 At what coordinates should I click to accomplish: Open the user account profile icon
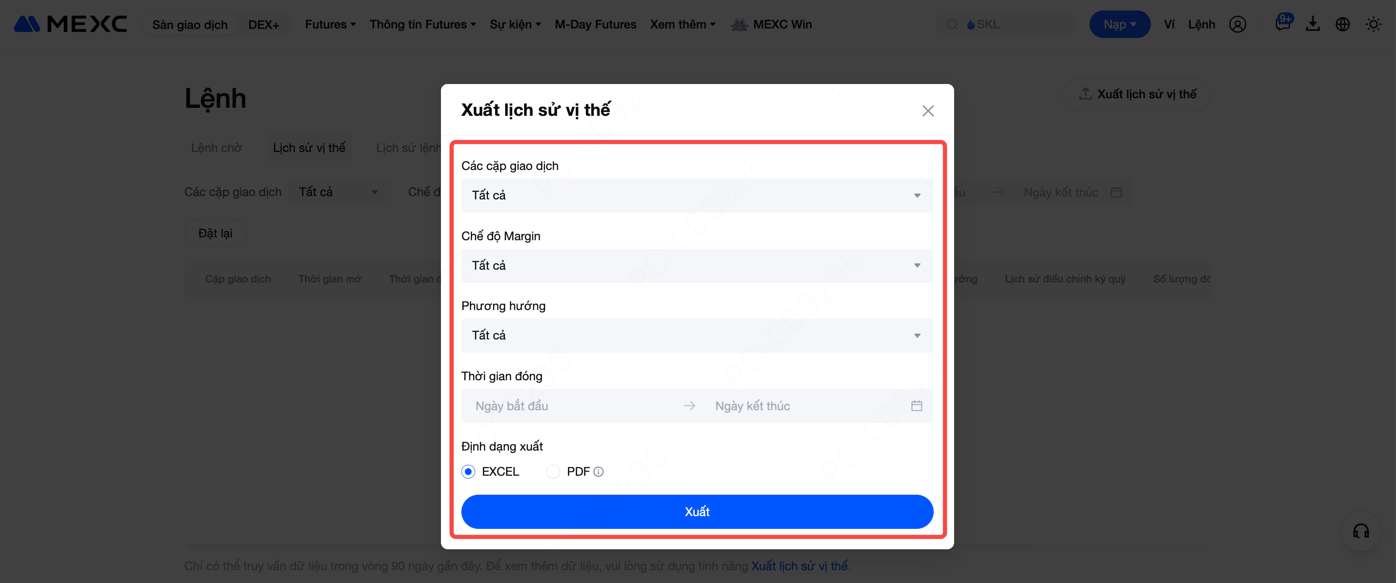(x=1237, y=24)
